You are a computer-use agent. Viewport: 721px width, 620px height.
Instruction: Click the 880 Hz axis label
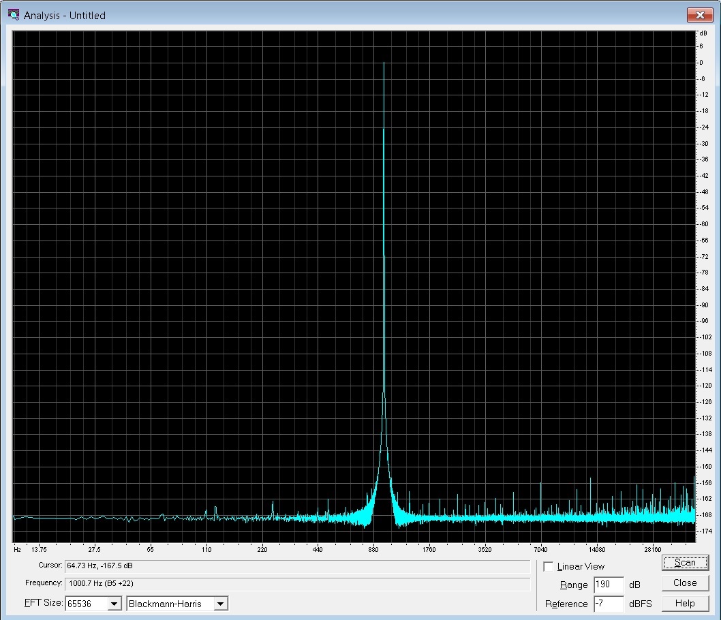(373, 549)
